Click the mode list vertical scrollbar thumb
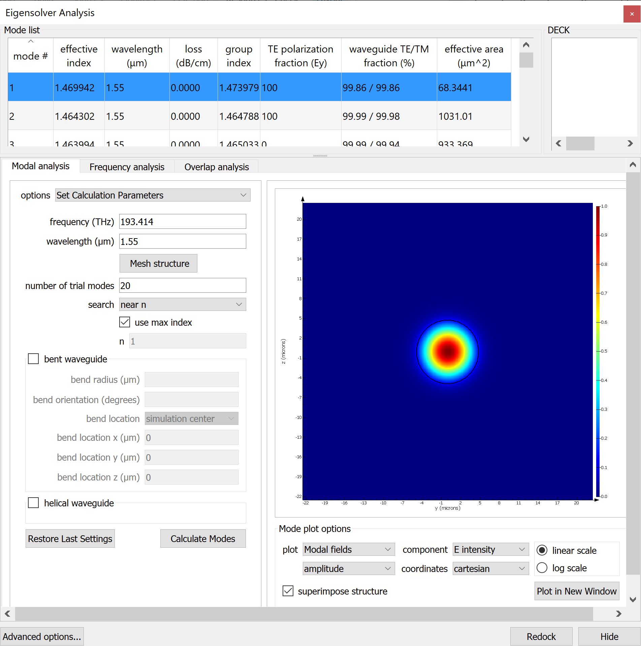 pos(526,60)
